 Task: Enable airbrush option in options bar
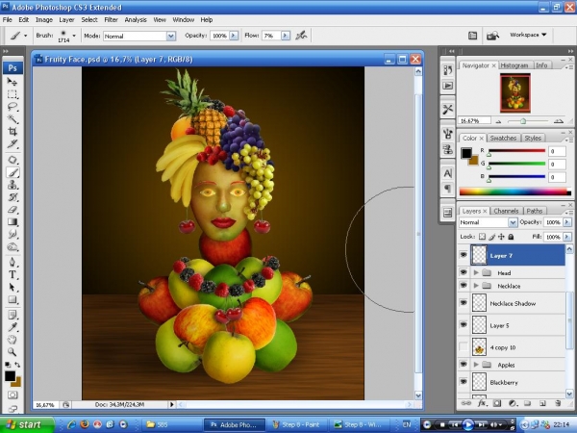click(x=301, y=36)
